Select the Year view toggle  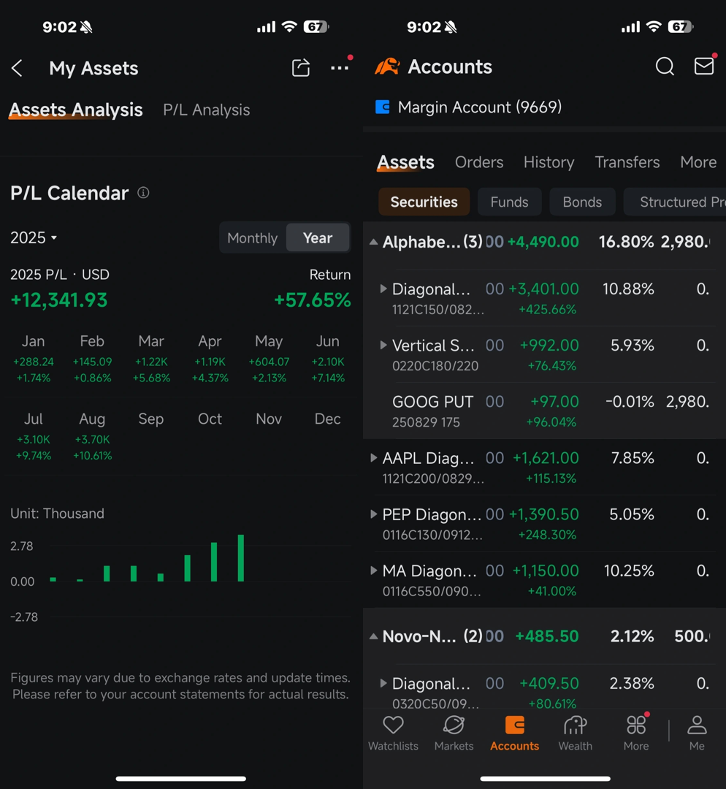point(318,237)
